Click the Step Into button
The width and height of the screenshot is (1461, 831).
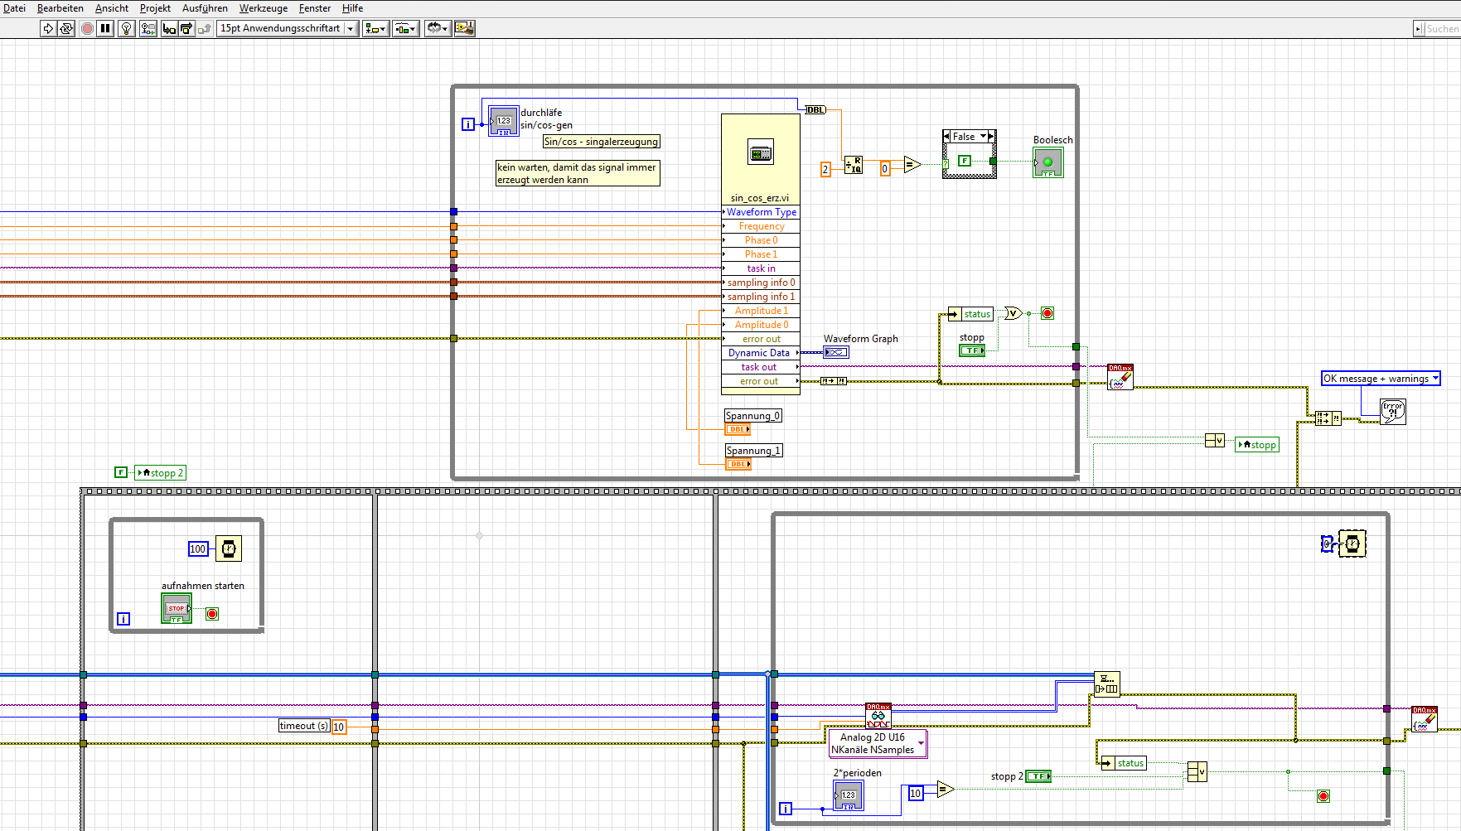(x=169, y=29)
